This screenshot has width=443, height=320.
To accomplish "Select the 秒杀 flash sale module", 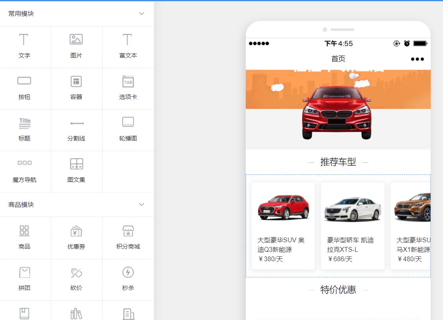I will (128, 279).
